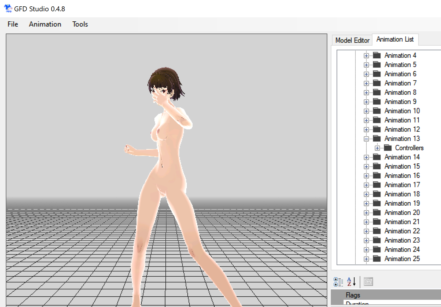441x307 pixels.
Task: Expand the Animation 25 node
Action: (x=366, y=259)
